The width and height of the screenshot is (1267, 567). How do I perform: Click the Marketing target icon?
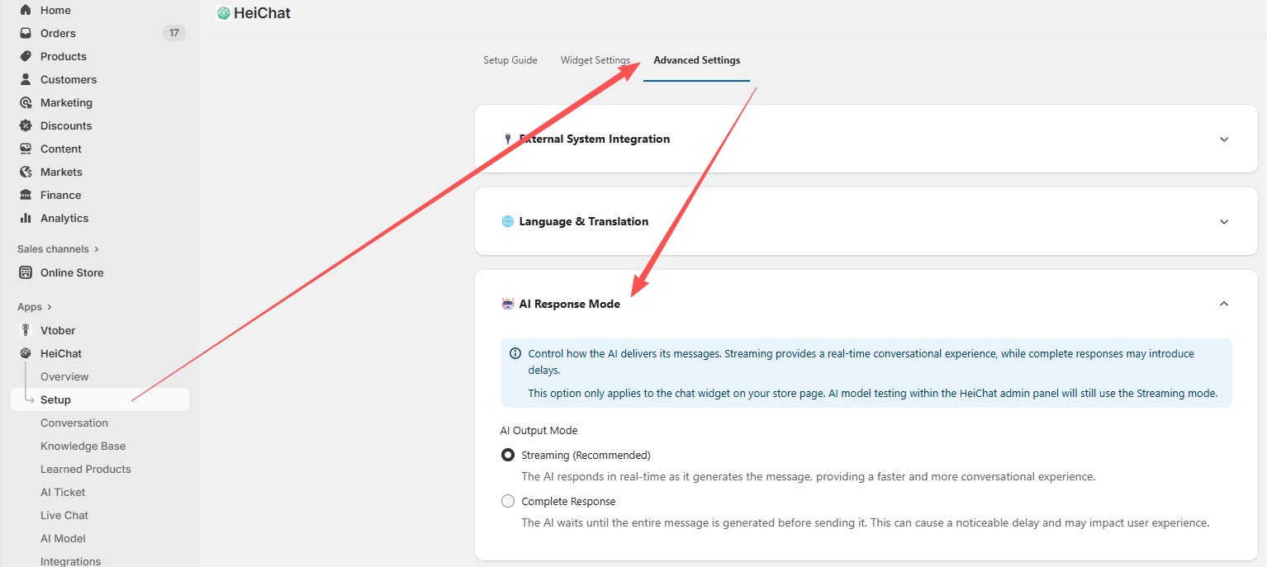click(x=26, y=102)
